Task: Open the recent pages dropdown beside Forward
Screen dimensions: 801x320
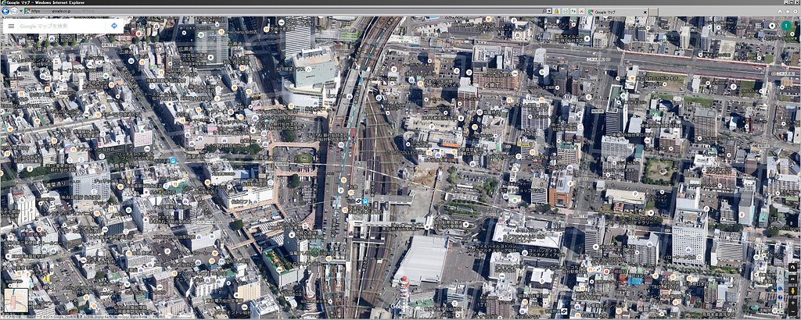Action: tap(20, 11)
